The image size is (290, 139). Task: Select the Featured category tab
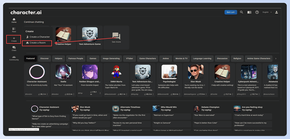pos(30,59)
